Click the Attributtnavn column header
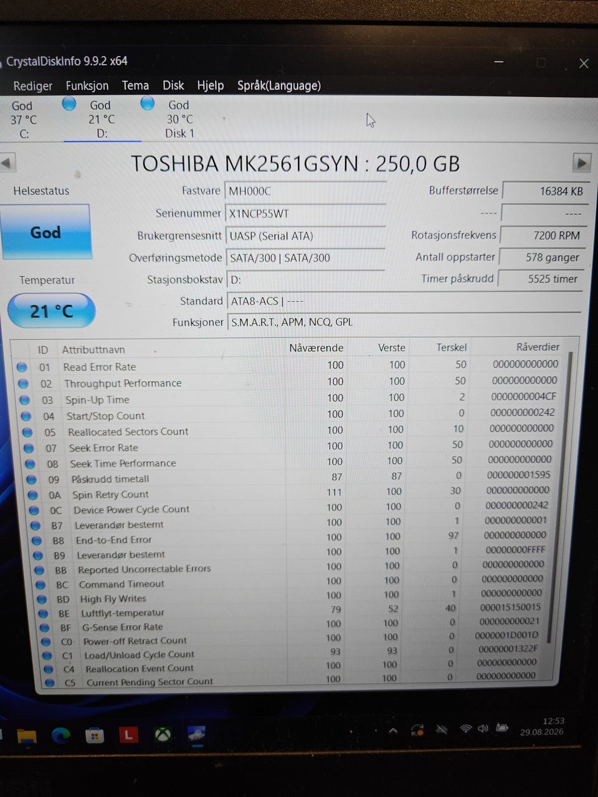598x797 pixels. [x=93, y=350]
